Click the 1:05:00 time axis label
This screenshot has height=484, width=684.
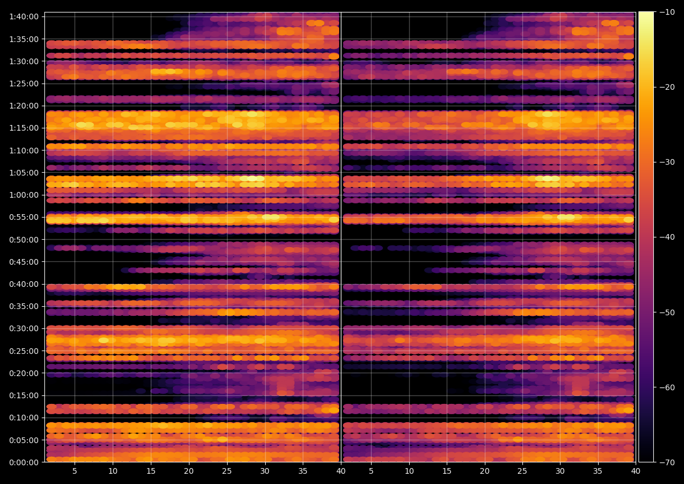[x=24, y=173]
